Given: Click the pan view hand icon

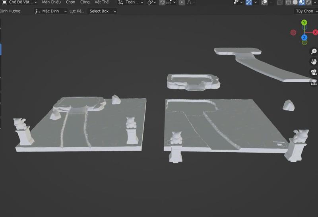Looking at the screenshot, I should pyautogui.click(x=314, y=62).
